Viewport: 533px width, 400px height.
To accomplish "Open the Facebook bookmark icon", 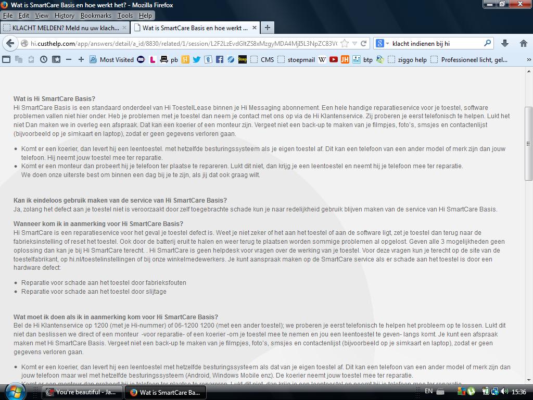I will (219, 59).
